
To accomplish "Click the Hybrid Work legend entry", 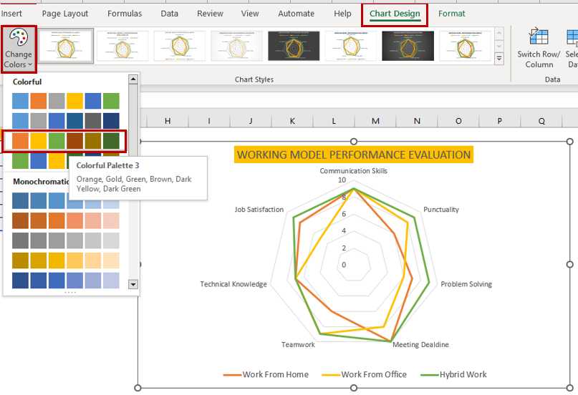I will click(x=453, y=374).
